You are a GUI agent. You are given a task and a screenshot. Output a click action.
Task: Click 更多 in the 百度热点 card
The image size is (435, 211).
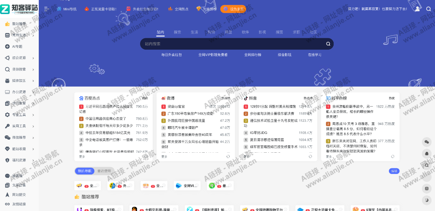point(82,157)
